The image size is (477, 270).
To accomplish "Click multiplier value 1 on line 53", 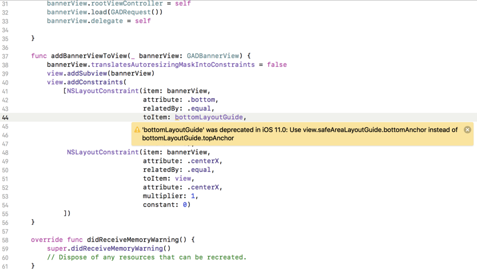I will (193, 196).
